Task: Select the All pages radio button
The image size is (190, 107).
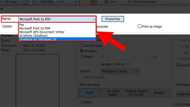Action: tap(82, 51)
